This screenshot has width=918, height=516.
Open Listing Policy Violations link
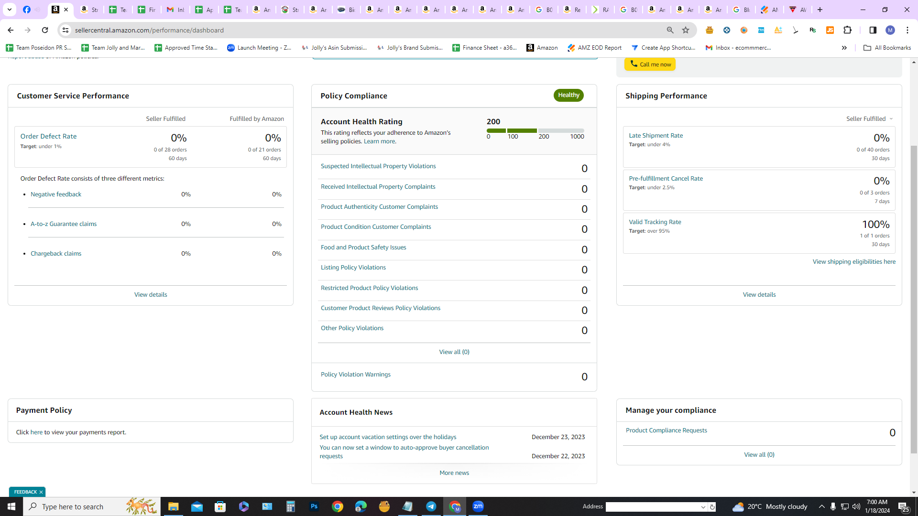353,267
